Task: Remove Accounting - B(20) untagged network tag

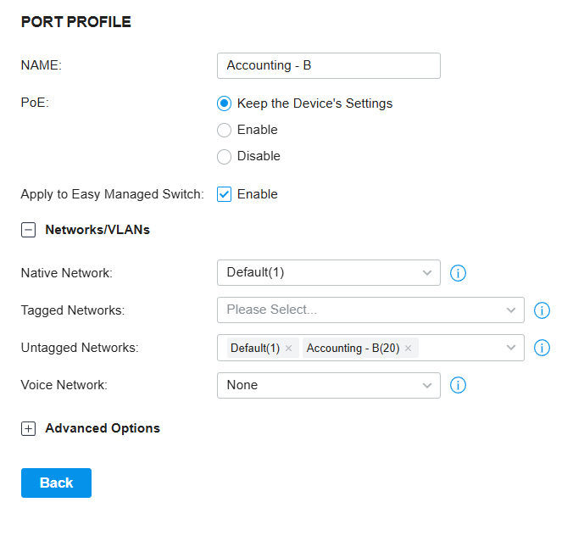Action: pyautogui.click(x=409, y=348)
